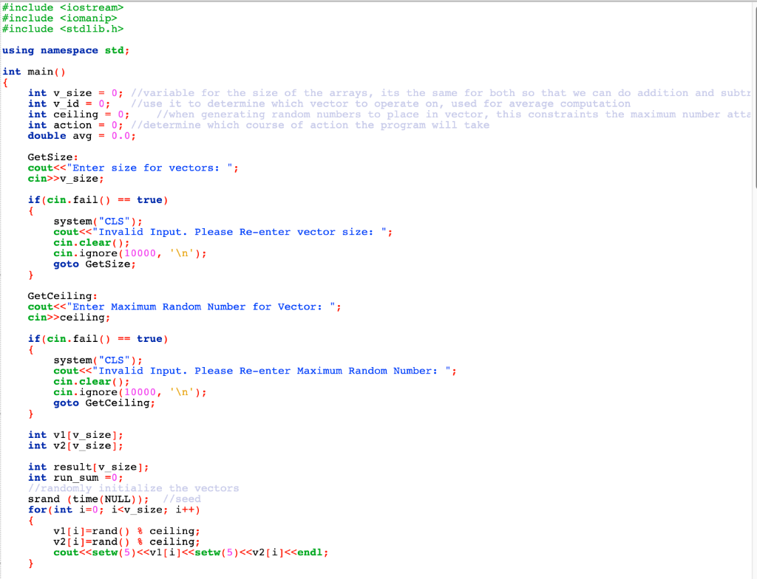Click the #include <iostream> directive
The height and width of the screenshot is (579, 757).
coord(63,7)
